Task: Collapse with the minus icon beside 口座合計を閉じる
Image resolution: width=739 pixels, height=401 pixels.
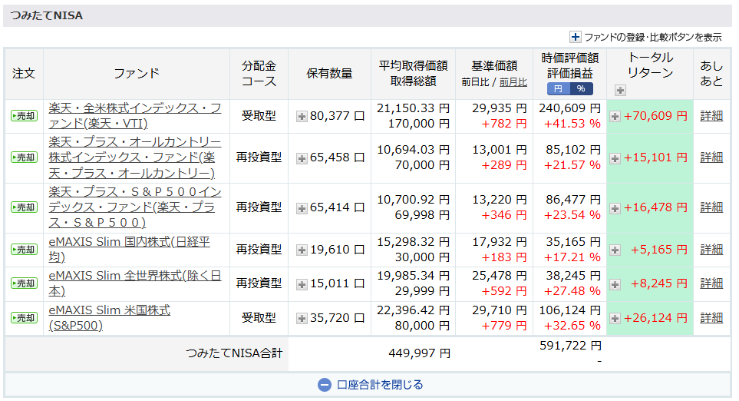Action: coord(325,385)
